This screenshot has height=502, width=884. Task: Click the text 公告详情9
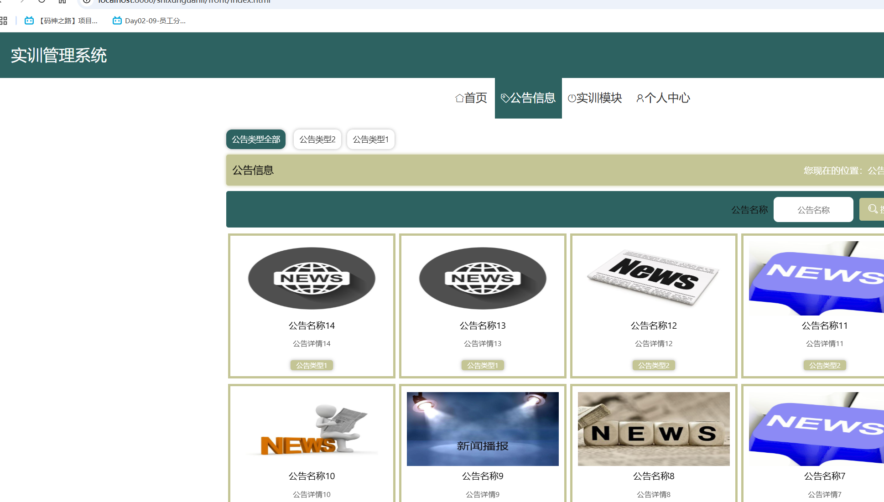point(483,494)
